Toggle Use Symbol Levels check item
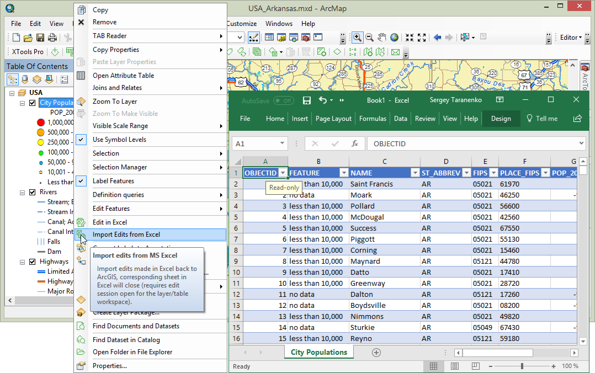The height and width of the screenshot is (373, 595). click(81, 139)
